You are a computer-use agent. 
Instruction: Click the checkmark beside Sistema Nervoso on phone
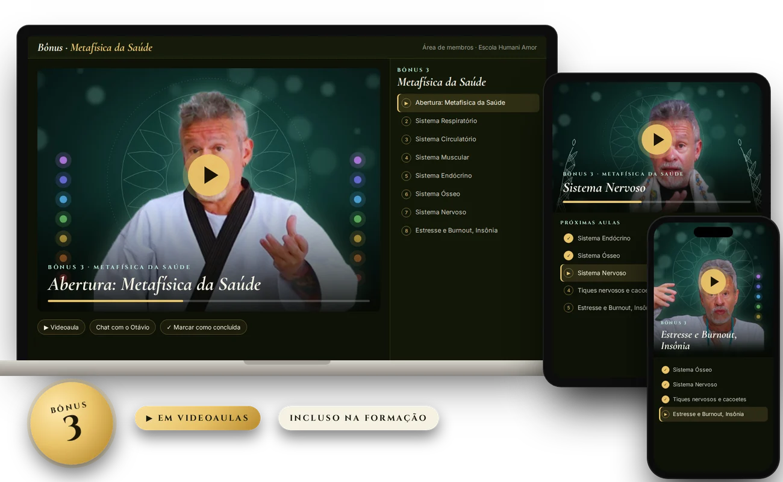(x=666, y=384)
